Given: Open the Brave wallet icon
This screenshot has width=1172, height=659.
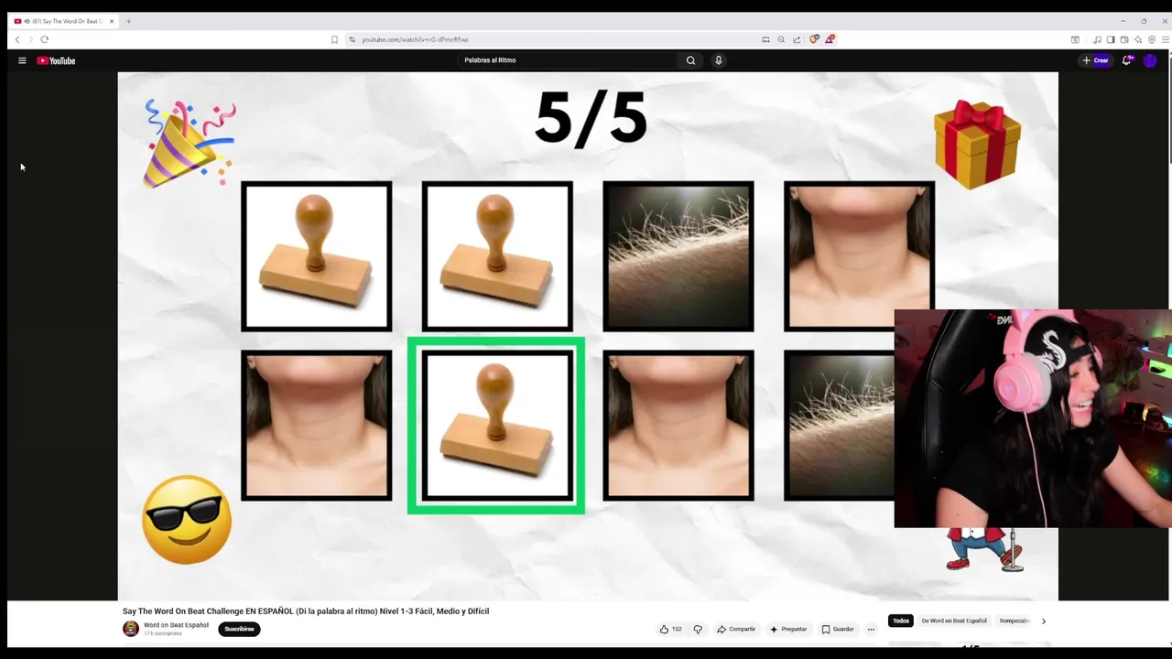Looking at the screenshot, I should (x=1124, y=39).
